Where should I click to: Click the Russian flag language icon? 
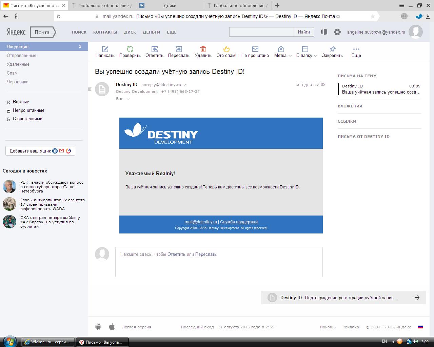[420, 327]
